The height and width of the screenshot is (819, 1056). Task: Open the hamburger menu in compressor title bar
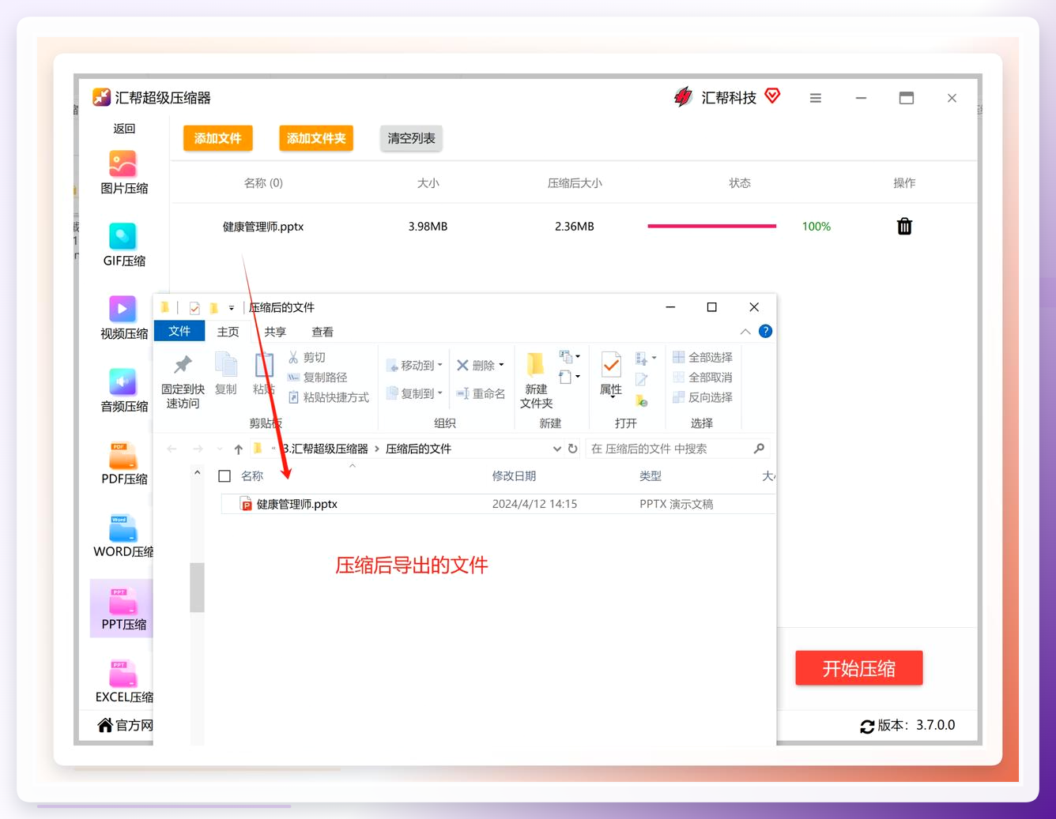tap(816, 98)
